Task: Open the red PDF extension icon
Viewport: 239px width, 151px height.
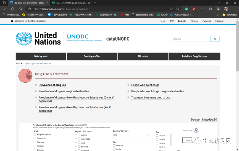Action: [x=194, y=9]
